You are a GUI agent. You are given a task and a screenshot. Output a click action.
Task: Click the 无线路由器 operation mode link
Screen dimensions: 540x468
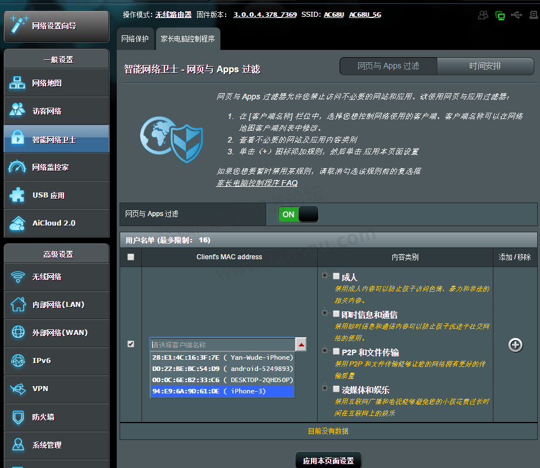coord(173,15)
